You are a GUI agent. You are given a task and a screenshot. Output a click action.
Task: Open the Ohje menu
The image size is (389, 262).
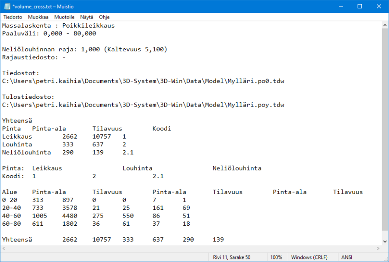(104, 17)
